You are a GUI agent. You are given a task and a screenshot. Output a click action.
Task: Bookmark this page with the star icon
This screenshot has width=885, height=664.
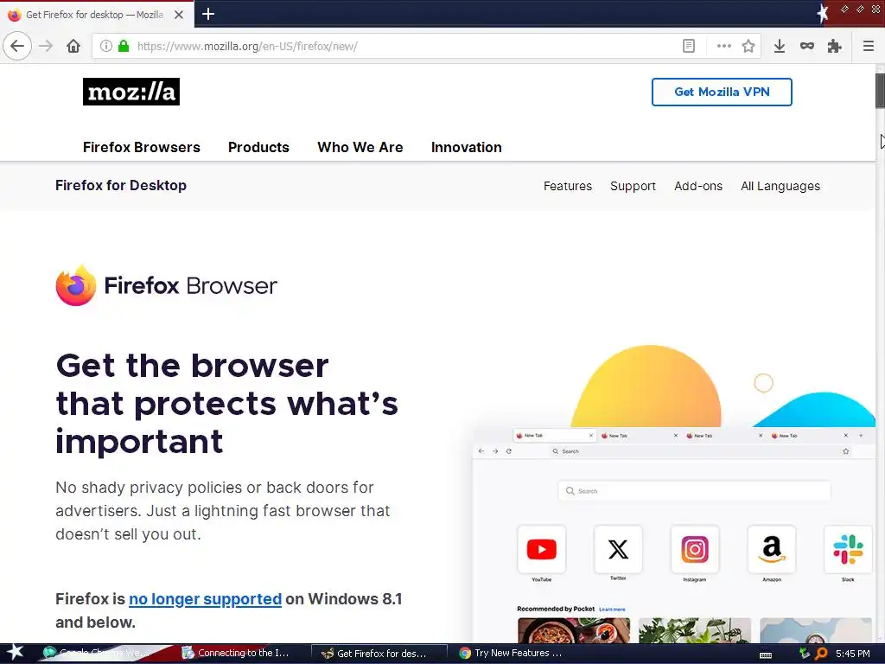pos(748,46)
